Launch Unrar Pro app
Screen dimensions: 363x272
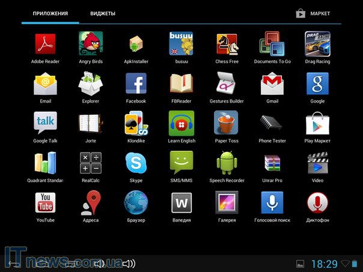[x=272, y=163]
